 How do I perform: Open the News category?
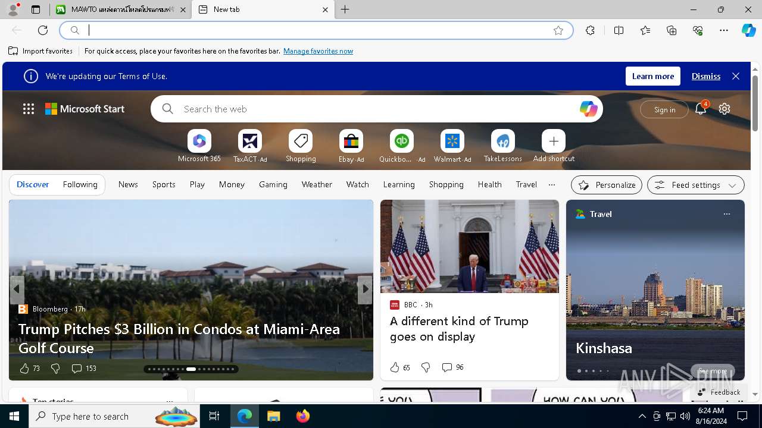click(128, 184)
